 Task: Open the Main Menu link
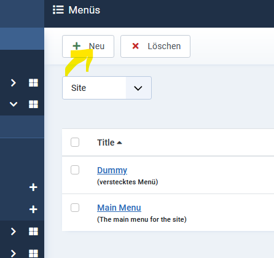click(x=119, y=208)
